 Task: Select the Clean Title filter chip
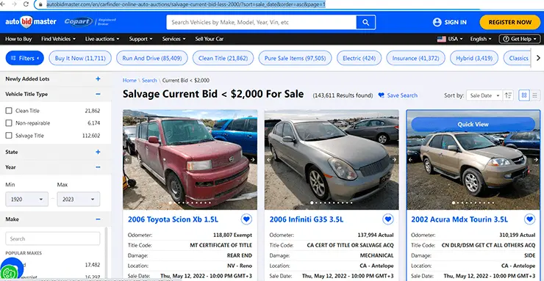point(223,58)
